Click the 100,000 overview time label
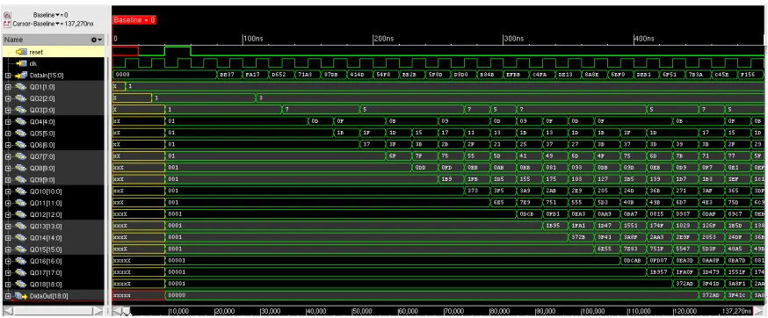768x318 pixels. click(x=592, y=311)
